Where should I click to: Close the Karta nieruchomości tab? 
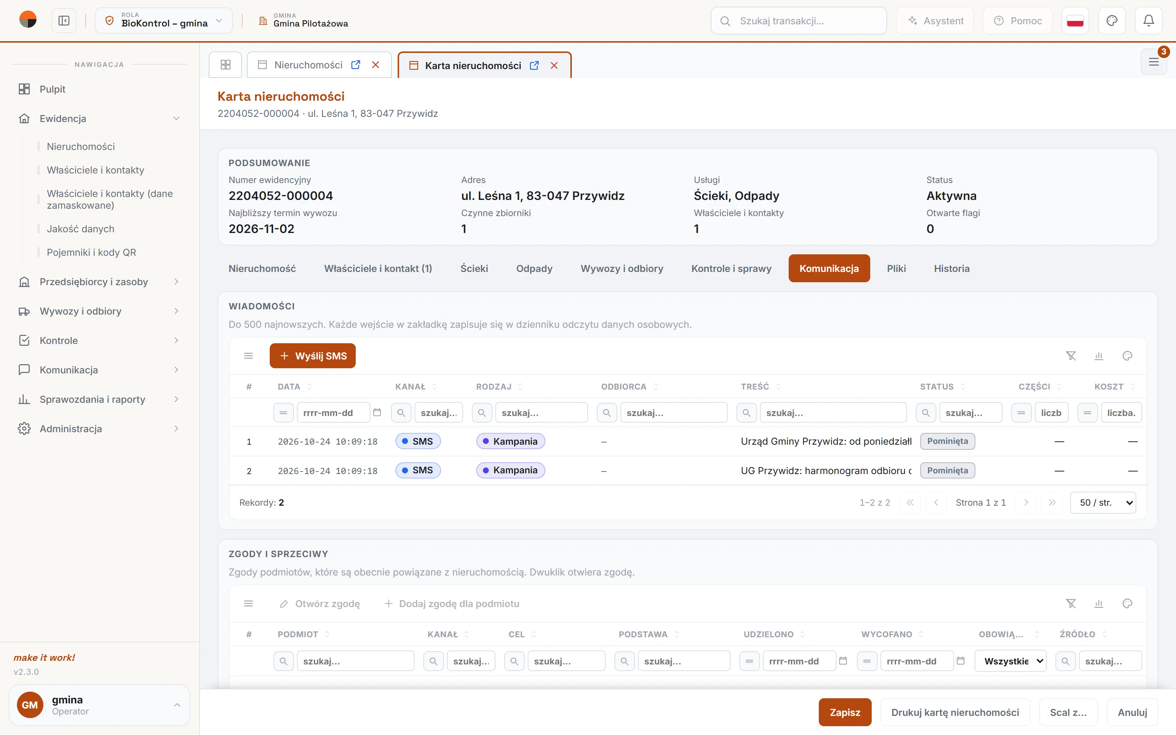554,65
